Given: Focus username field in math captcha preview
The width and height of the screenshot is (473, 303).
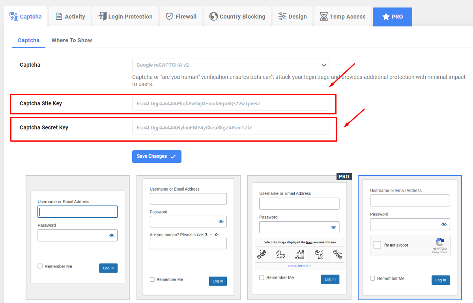Looking at the screenshot, I should point(188,199).
